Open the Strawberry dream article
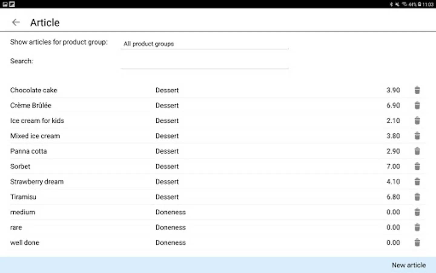The image size is (436, 273). point(37,182)
